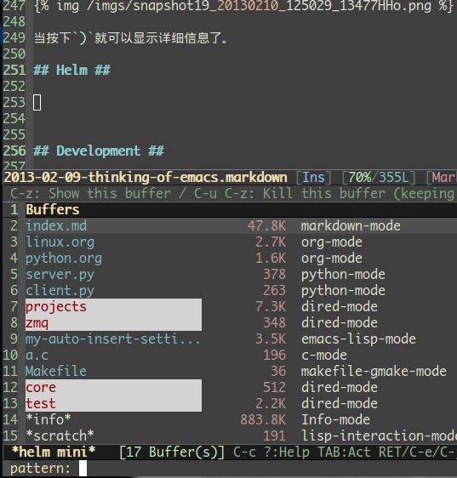Image resolution: width=457 pixels, height=478 pixels.
Task: Click C-c ?:Help in helm mode line
Action: pyautogui.click(x=271, y=452)
